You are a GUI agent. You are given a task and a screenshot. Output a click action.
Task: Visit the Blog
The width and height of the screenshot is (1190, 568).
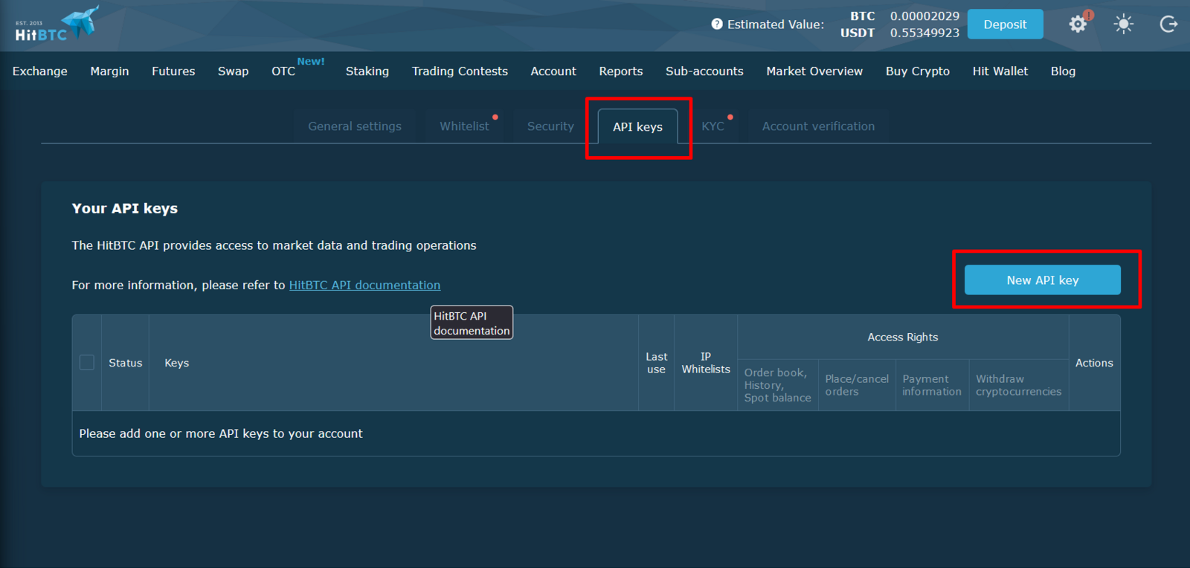pyautogui.click(x=1063, y=71)
